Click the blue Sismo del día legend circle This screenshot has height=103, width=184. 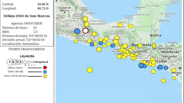tap(45, 72)
